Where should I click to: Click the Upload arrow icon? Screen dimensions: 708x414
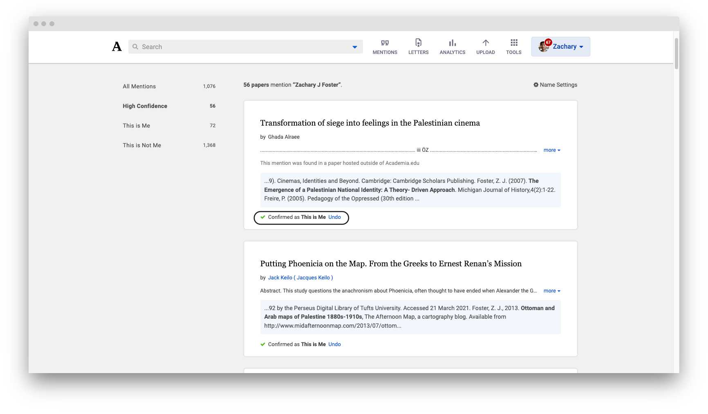coord(486,43)
